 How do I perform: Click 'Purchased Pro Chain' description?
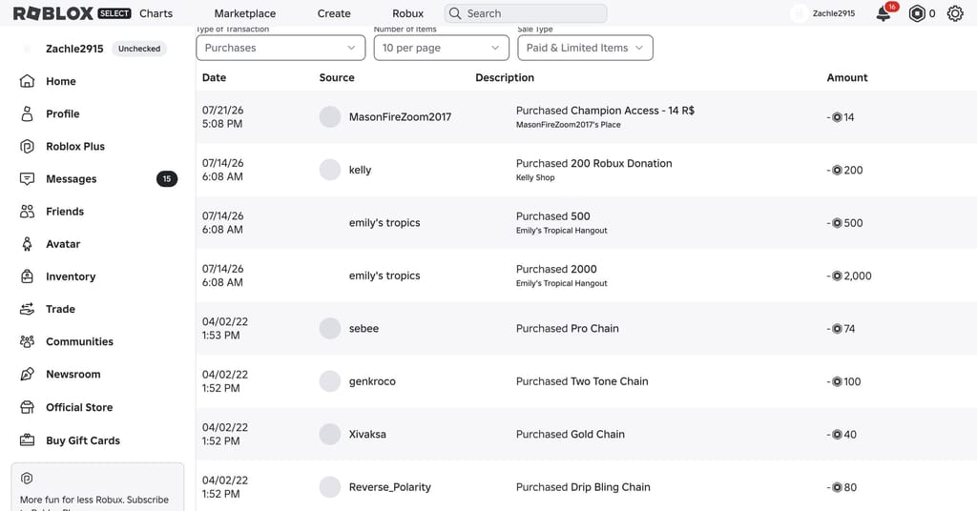(x=568, y=328)
